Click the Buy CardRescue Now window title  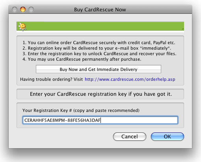tap(100, 9)
